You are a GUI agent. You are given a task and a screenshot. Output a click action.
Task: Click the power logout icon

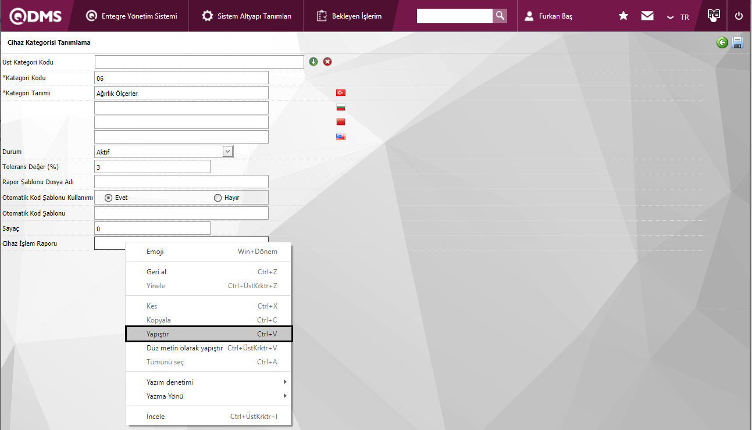click(739, 16)
